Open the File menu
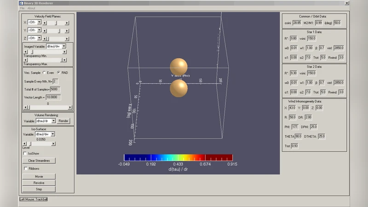Viewport: 368px width, 207px height. (22, 8)
